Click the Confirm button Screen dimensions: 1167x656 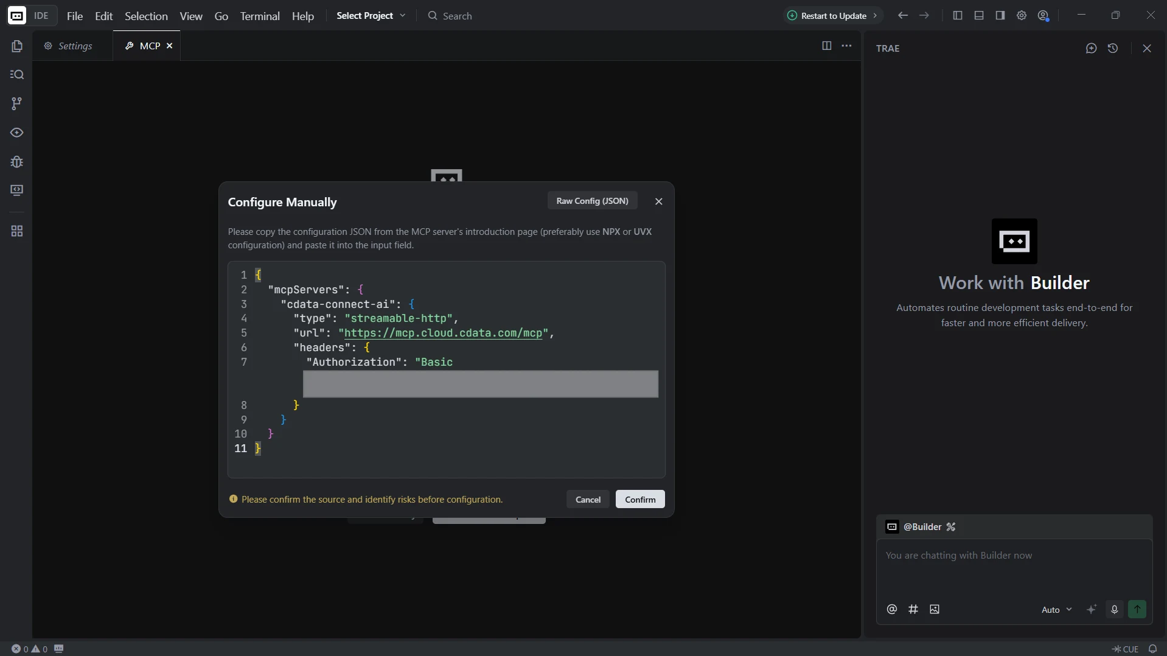(640, 500)
